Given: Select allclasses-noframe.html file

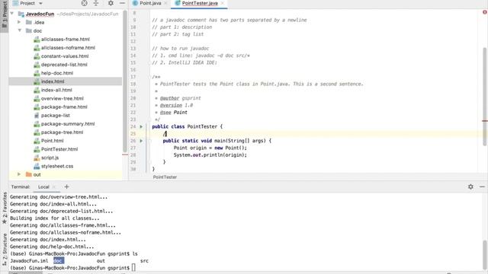Looking at the screenshot, I should [68, 47].
